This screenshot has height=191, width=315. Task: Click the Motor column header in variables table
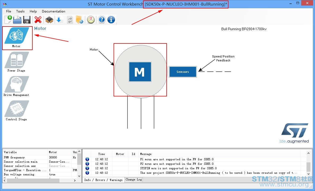[x=59, y=152]
